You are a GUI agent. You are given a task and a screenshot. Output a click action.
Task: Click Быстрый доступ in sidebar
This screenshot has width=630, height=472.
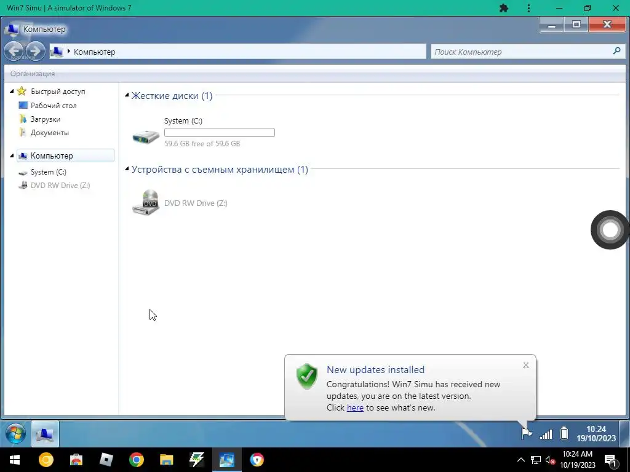[58, 92]
